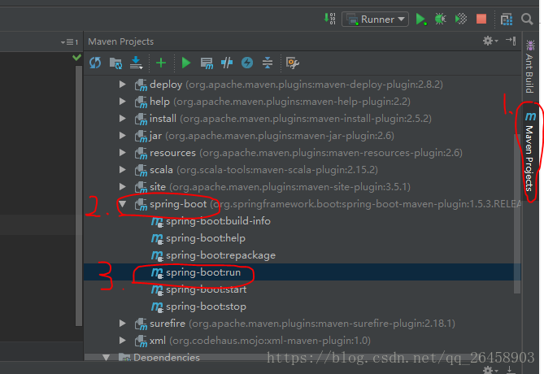Open the Ant Build side tab
Screen dimensions: 544x374
coord(529,67)
